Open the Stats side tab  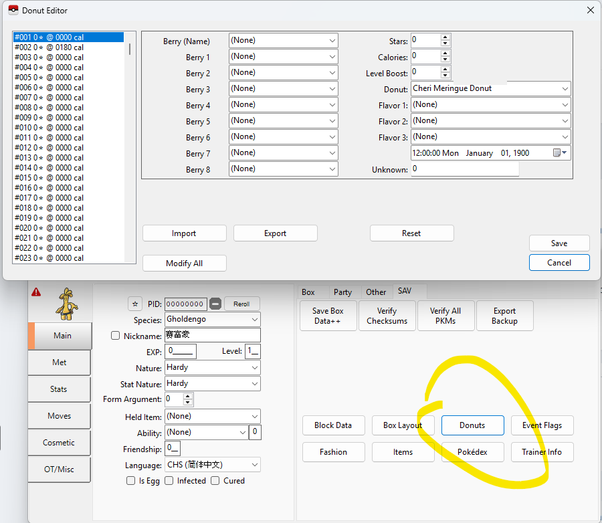59,389
